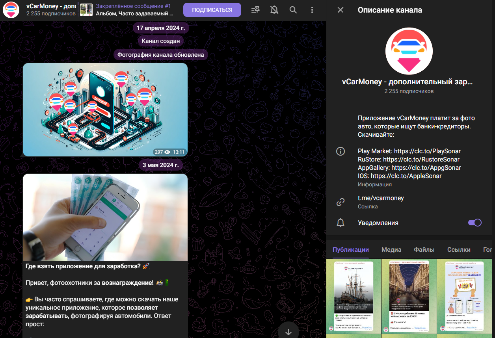Click the link icon beside t.me/vcarmoney

(x=341, y=202)
